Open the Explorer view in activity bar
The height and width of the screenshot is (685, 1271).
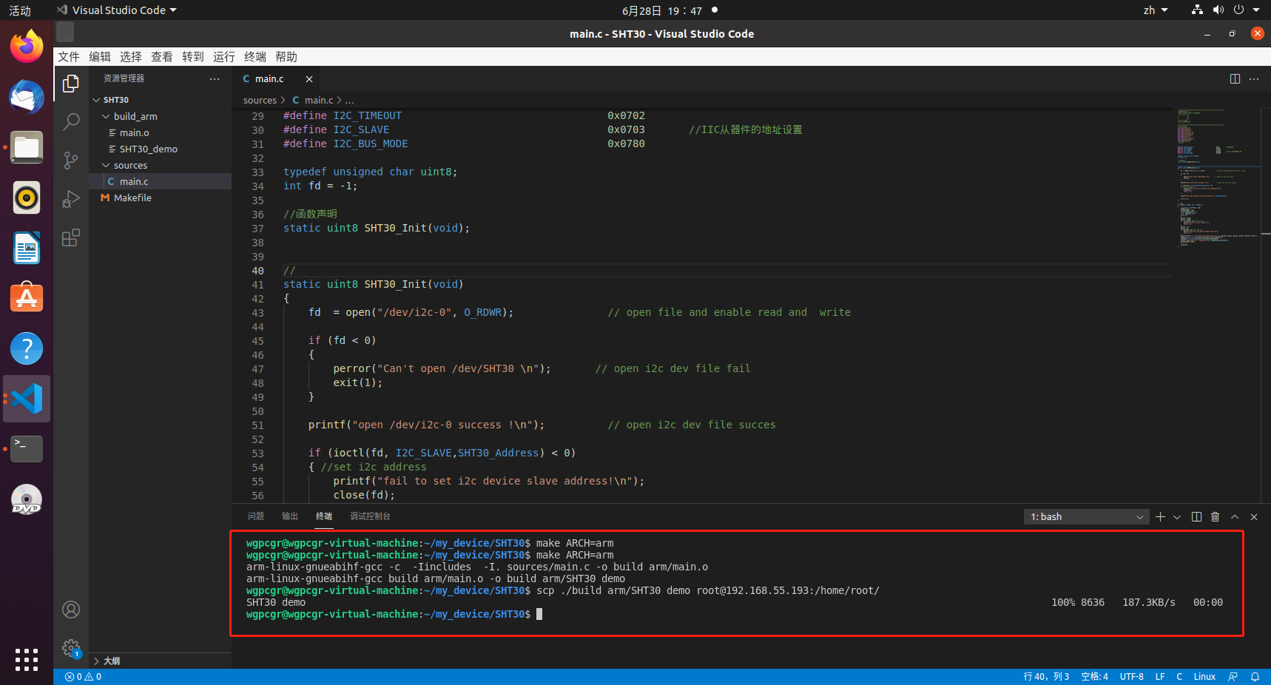pos(71,84)
